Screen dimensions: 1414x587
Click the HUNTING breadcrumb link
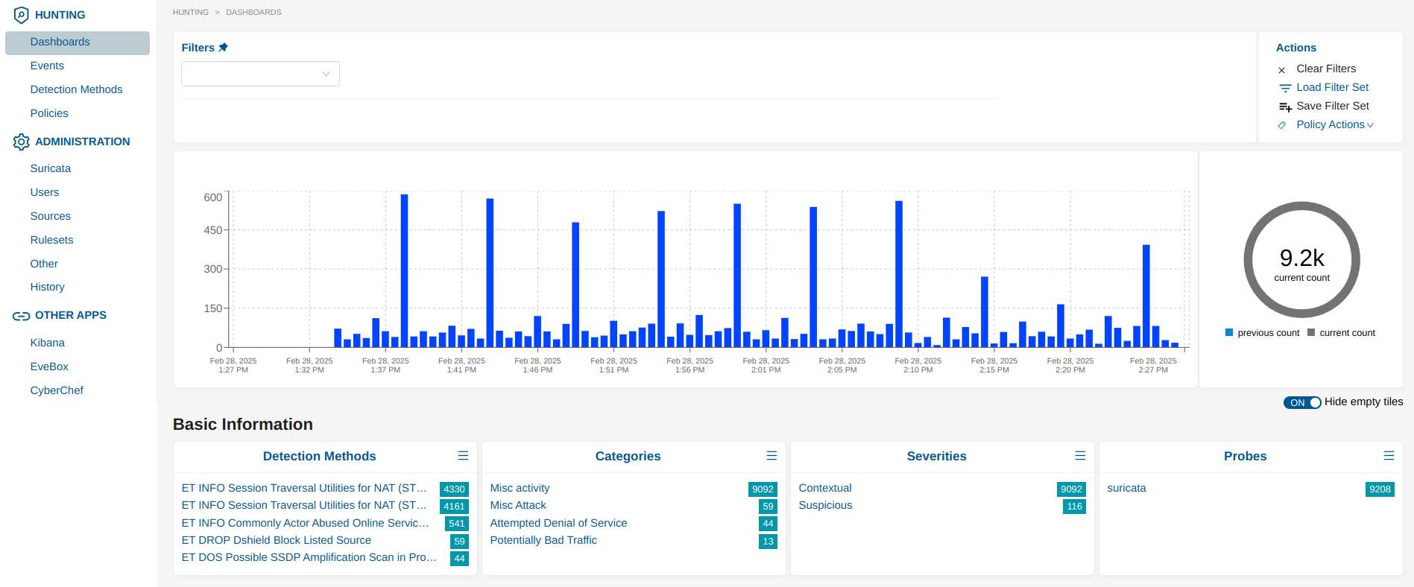click(191, 13)
